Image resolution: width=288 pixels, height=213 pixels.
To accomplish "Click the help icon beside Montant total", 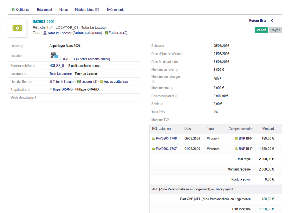I will tap(172, 88).
